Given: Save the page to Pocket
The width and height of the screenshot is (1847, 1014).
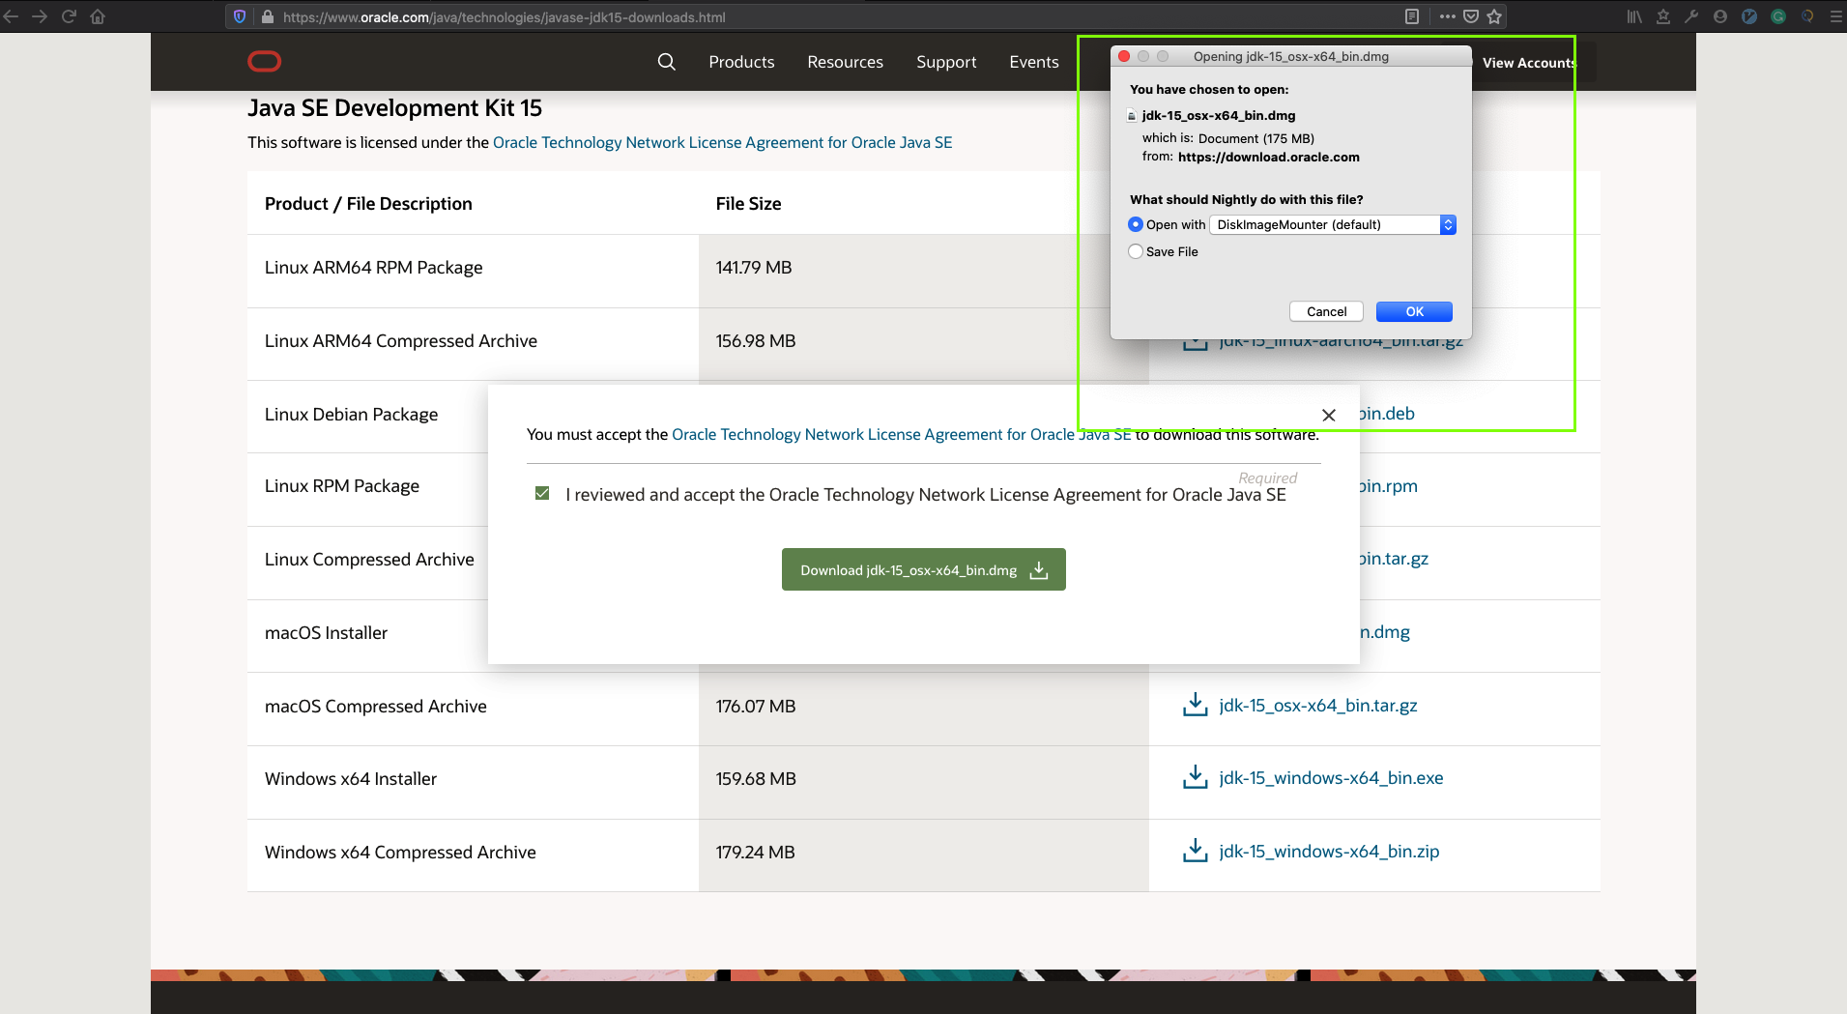Looking at the screenshot, I should click(1471, 16).
